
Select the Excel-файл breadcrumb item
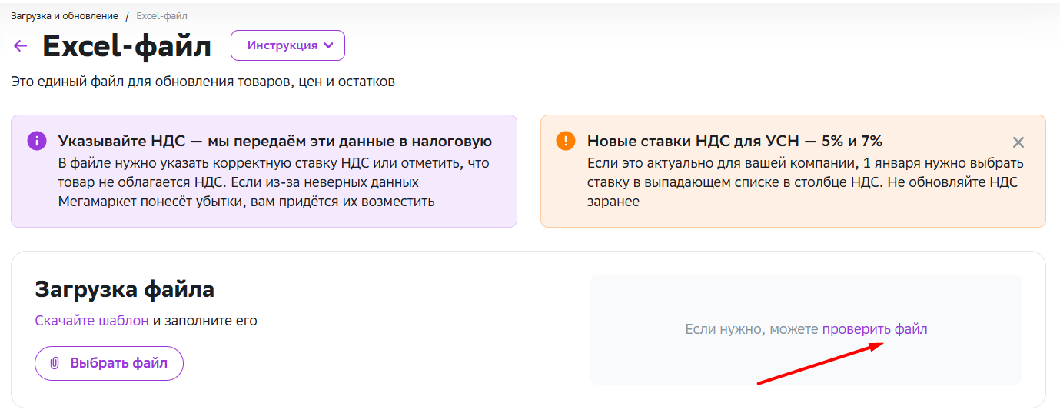pyautogui.click(x=161, y=16)
